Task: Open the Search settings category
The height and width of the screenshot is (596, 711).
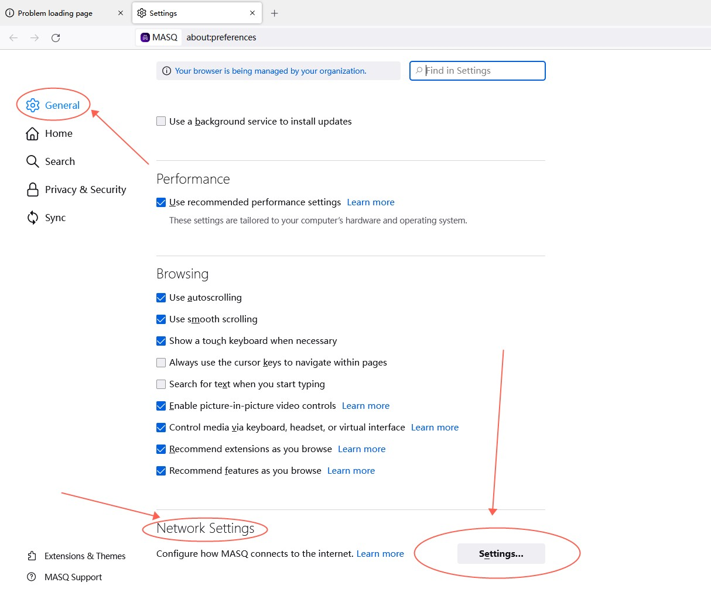Action: (x=51, y=161)
